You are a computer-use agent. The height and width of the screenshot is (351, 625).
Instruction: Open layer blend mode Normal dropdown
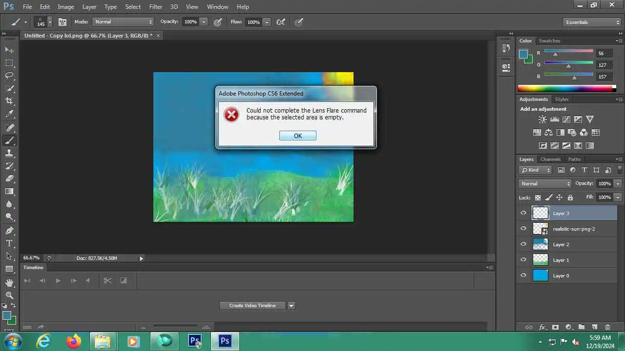(545, 183)
